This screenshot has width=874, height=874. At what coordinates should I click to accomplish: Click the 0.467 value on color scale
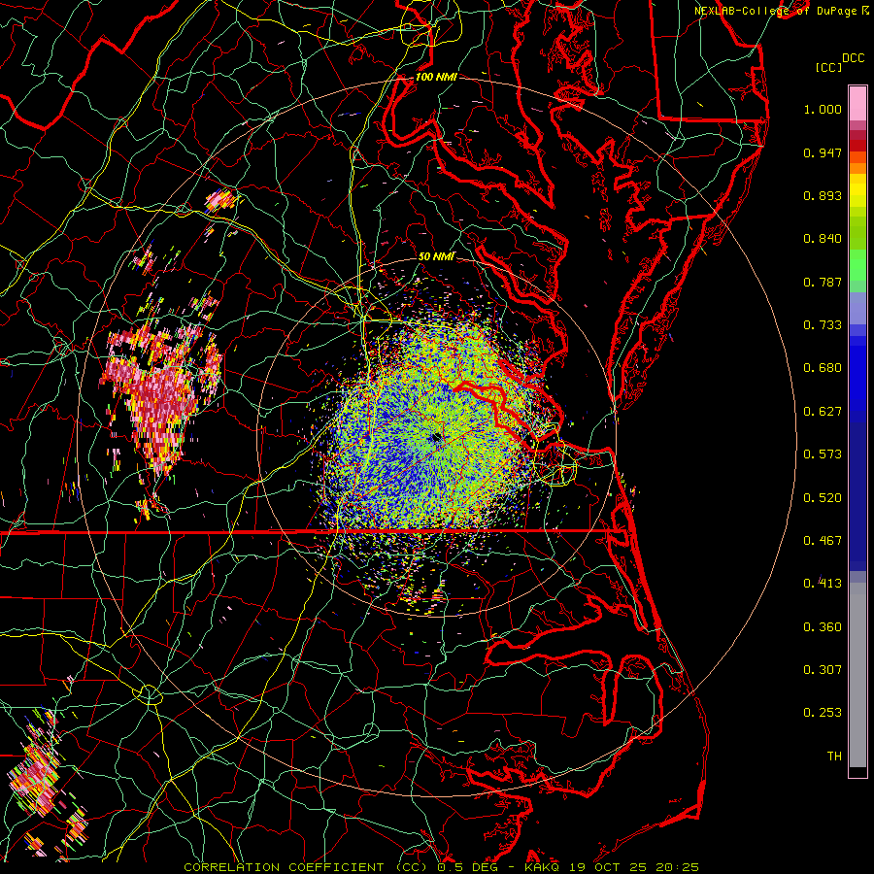[x=823, y=541]
